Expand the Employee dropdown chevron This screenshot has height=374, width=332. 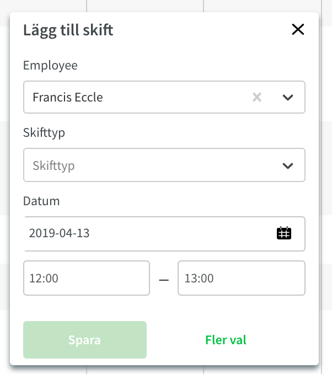point(288,97)
